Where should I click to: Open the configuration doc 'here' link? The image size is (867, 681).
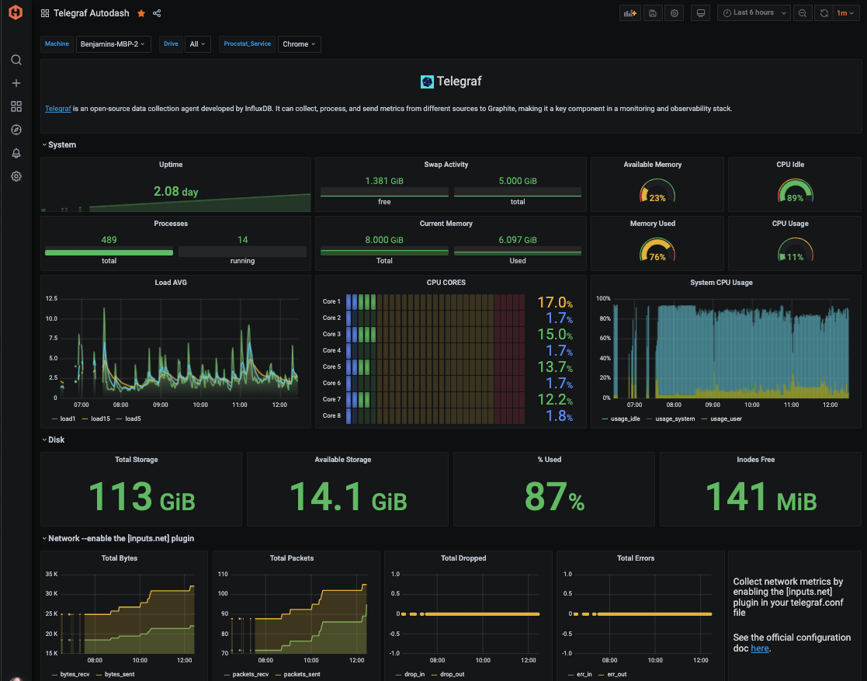point(760,648)
